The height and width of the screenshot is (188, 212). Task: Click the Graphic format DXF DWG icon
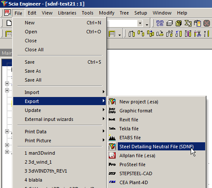112,111
